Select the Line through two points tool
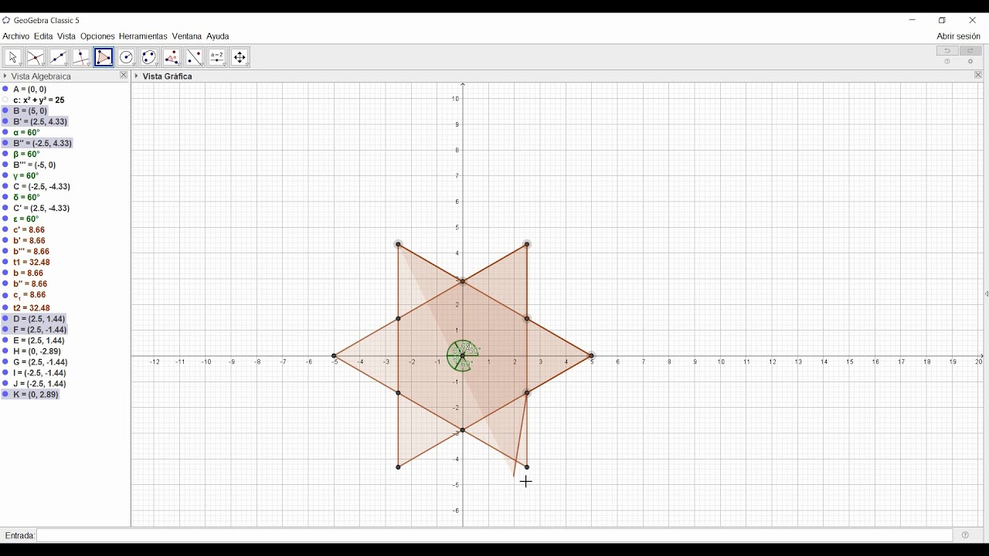Viewport: 989px width, 556px height. pyautogui.click(x=58, y=57)
